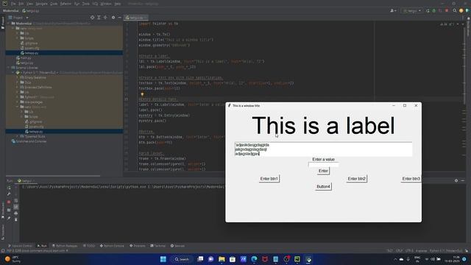Focus the 'Enter a value' entry field
This screenshot has width=471, height=265.
pyautogui.click(x=323, y=165)
